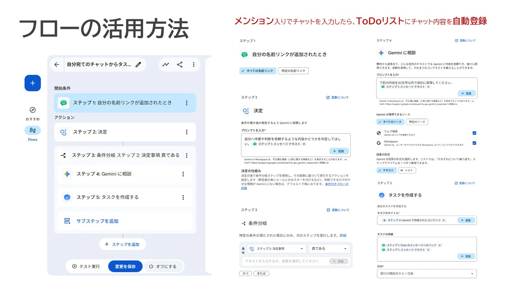The height and width of the screenshot is (294, 522).
Task: Click the 決定 prompt text area
Action: 296,145
